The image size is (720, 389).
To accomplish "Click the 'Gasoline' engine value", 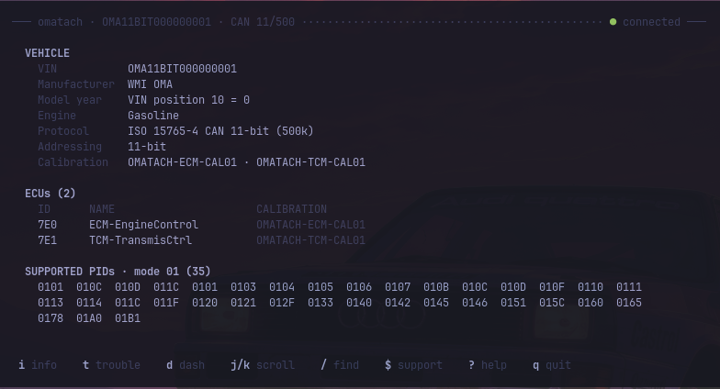I will [x=153, y=116].
